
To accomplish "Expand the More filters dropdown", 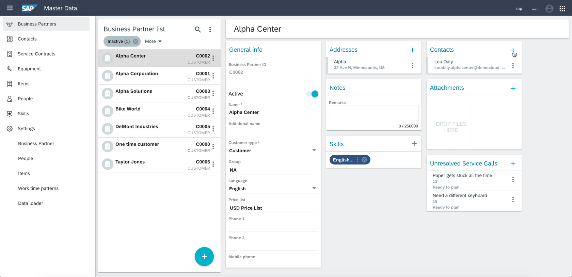I will coord(153,41).
